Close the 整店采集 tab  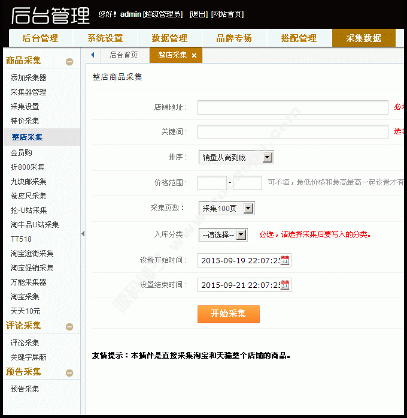tap(194, 56)
